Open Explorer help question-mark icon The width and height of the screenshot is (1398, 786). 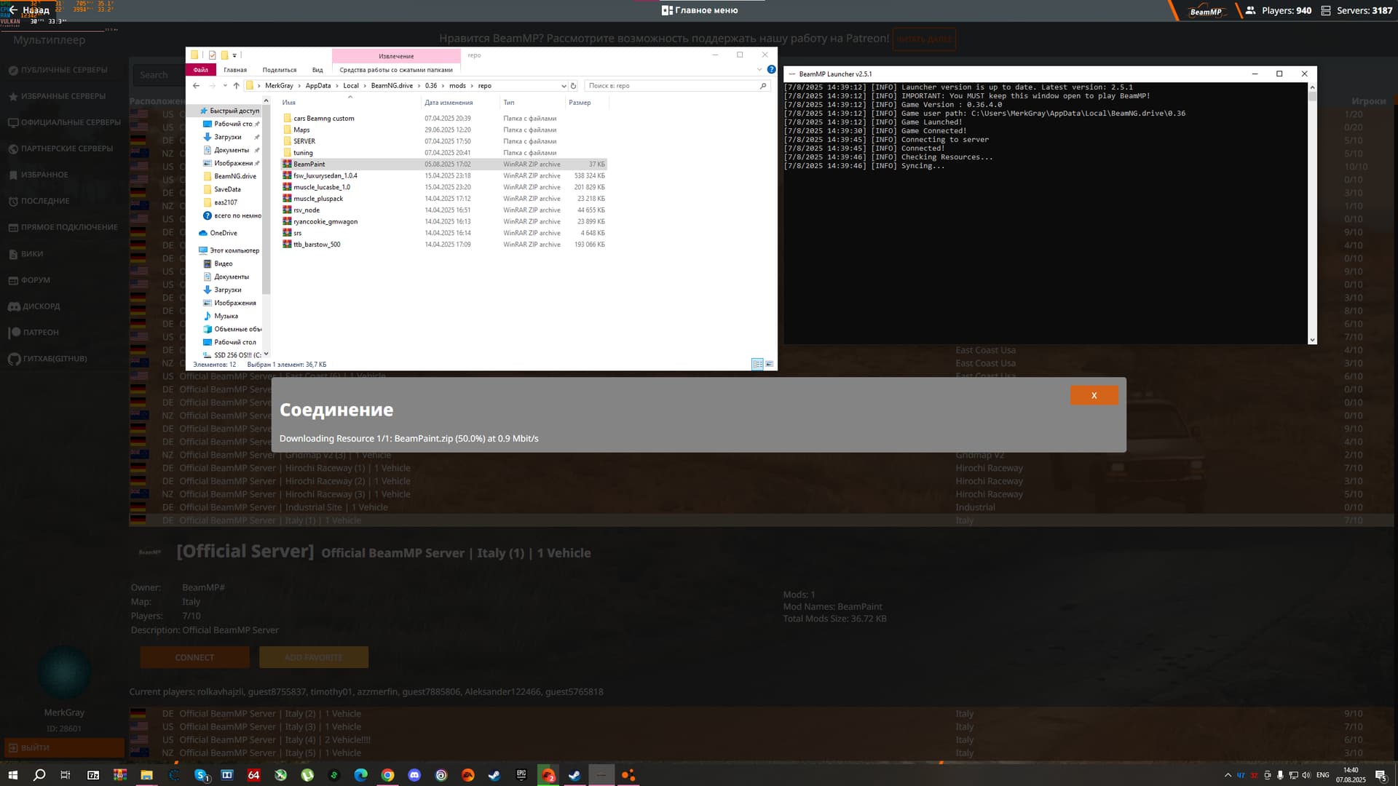(771, 70)
